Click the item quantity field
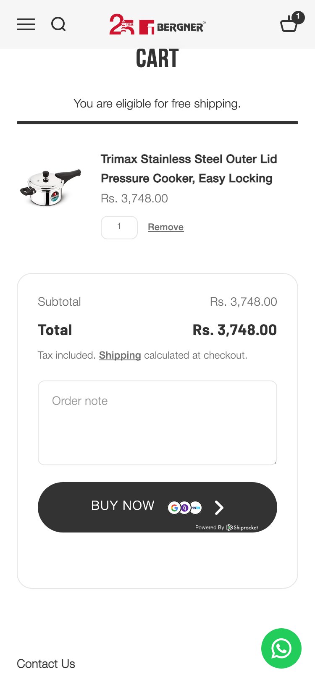This screenshot has width=315, height=682. [x=119, y=227]
